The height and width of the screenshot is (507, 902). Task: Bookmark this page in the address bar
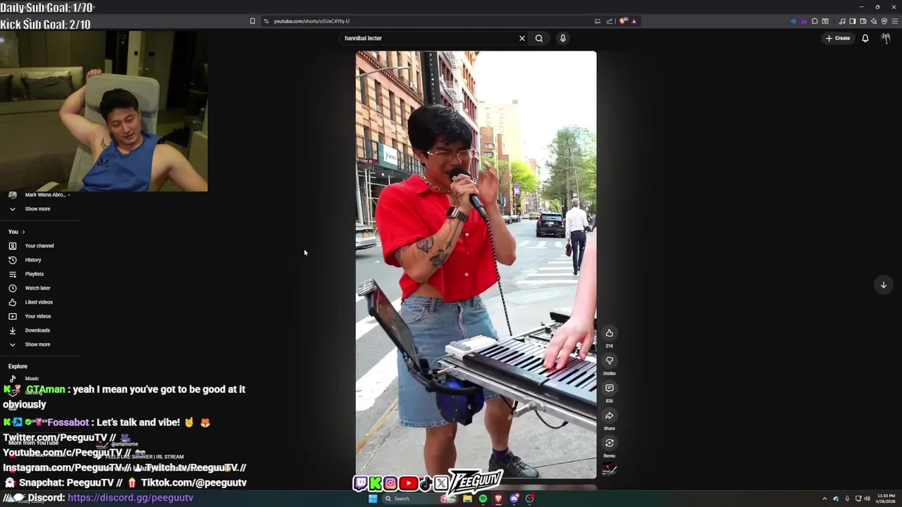(x=252, y=21)
